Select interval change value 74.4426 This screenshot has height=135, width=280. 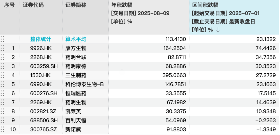[x=266, y=48]
